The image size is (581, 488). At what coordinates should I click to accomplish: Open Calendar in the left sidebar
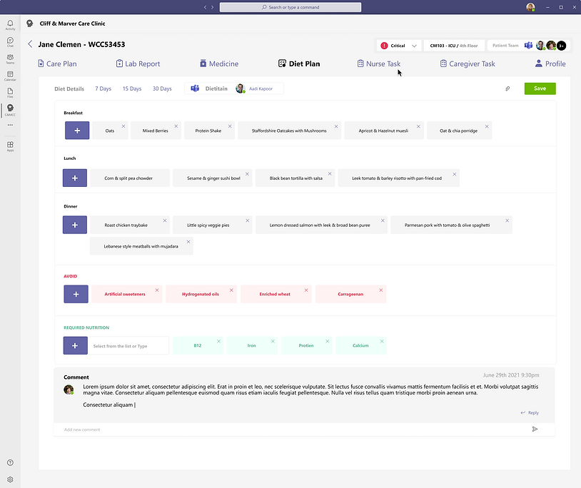10,76
